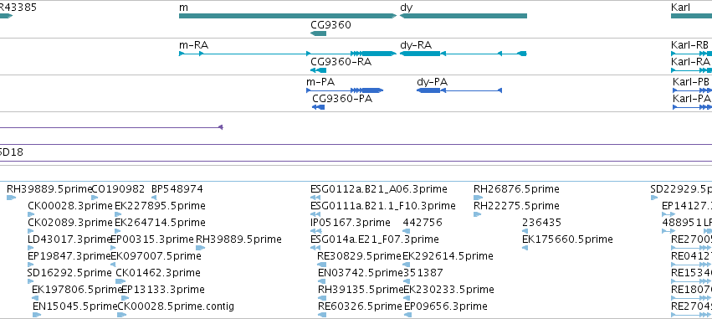Select the Karl-PA protein label
Screen dimensions: 712x319
pyautogui.click(x=692, y=99)
